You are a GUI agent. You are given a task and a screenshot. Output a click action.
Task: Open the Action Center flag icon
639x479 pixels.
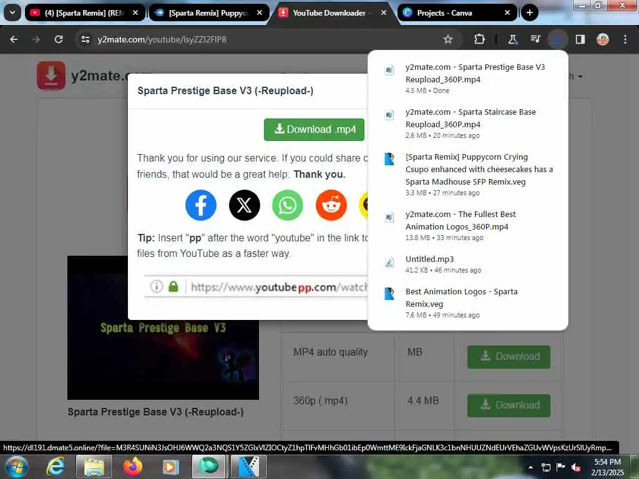point(561,467)
